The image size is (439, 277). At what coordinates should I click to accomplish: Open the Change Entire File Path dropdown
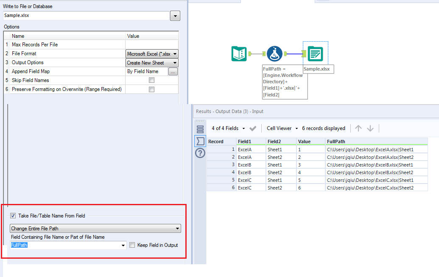177,228
